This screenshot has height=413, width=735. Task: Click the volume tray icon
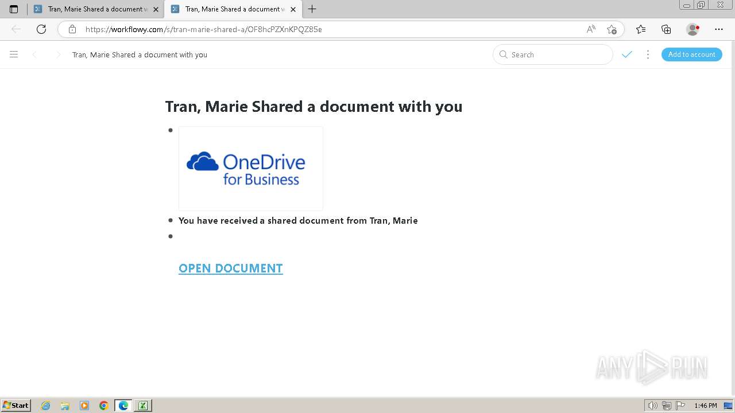653,406
